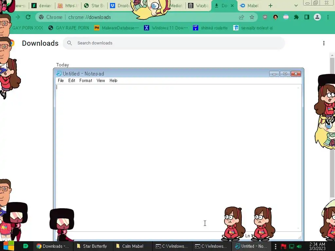Reload the Chrome downloads page

point(28,17)
